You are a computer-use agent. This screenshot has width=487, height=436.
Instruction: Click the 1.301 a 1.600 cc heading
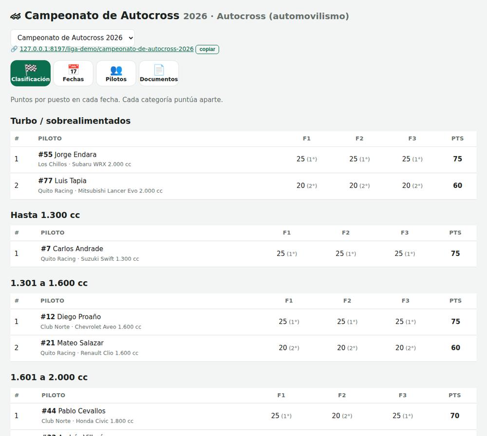49,283
